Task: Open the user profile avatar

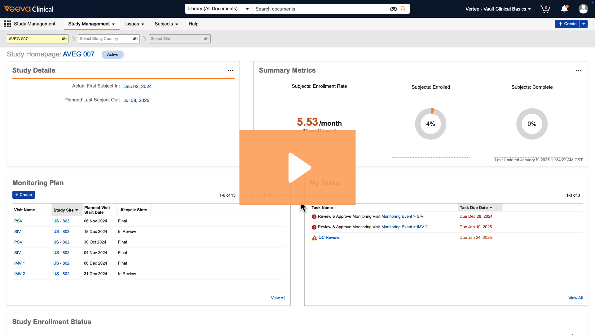Action: [583, 9]
